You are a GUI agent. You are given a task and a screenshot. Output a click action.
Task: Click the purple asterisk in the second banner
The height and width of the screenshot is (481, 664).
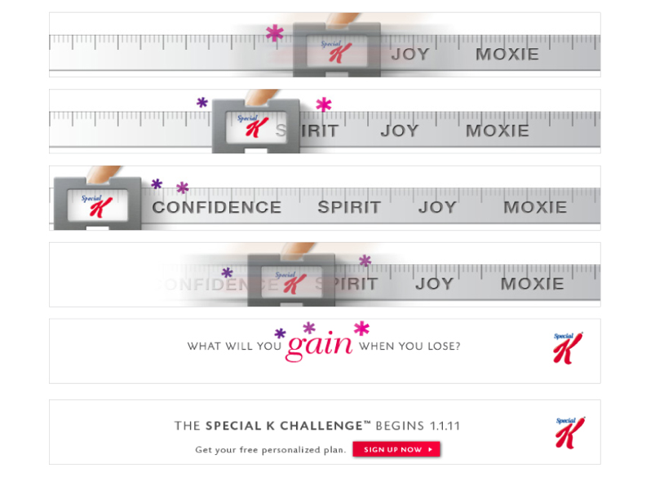pyautogui.click(x=202, y=104)
